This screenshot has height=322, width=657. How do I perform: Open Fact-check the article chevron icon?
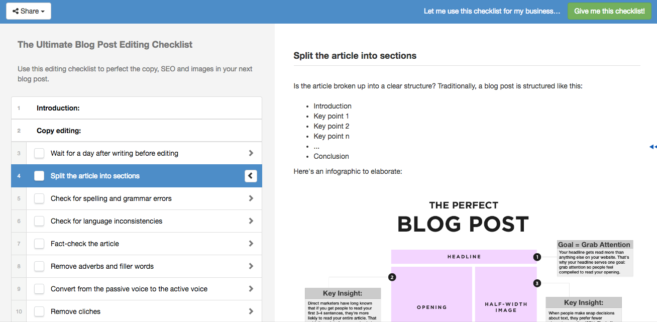click(x=251, y=244)
